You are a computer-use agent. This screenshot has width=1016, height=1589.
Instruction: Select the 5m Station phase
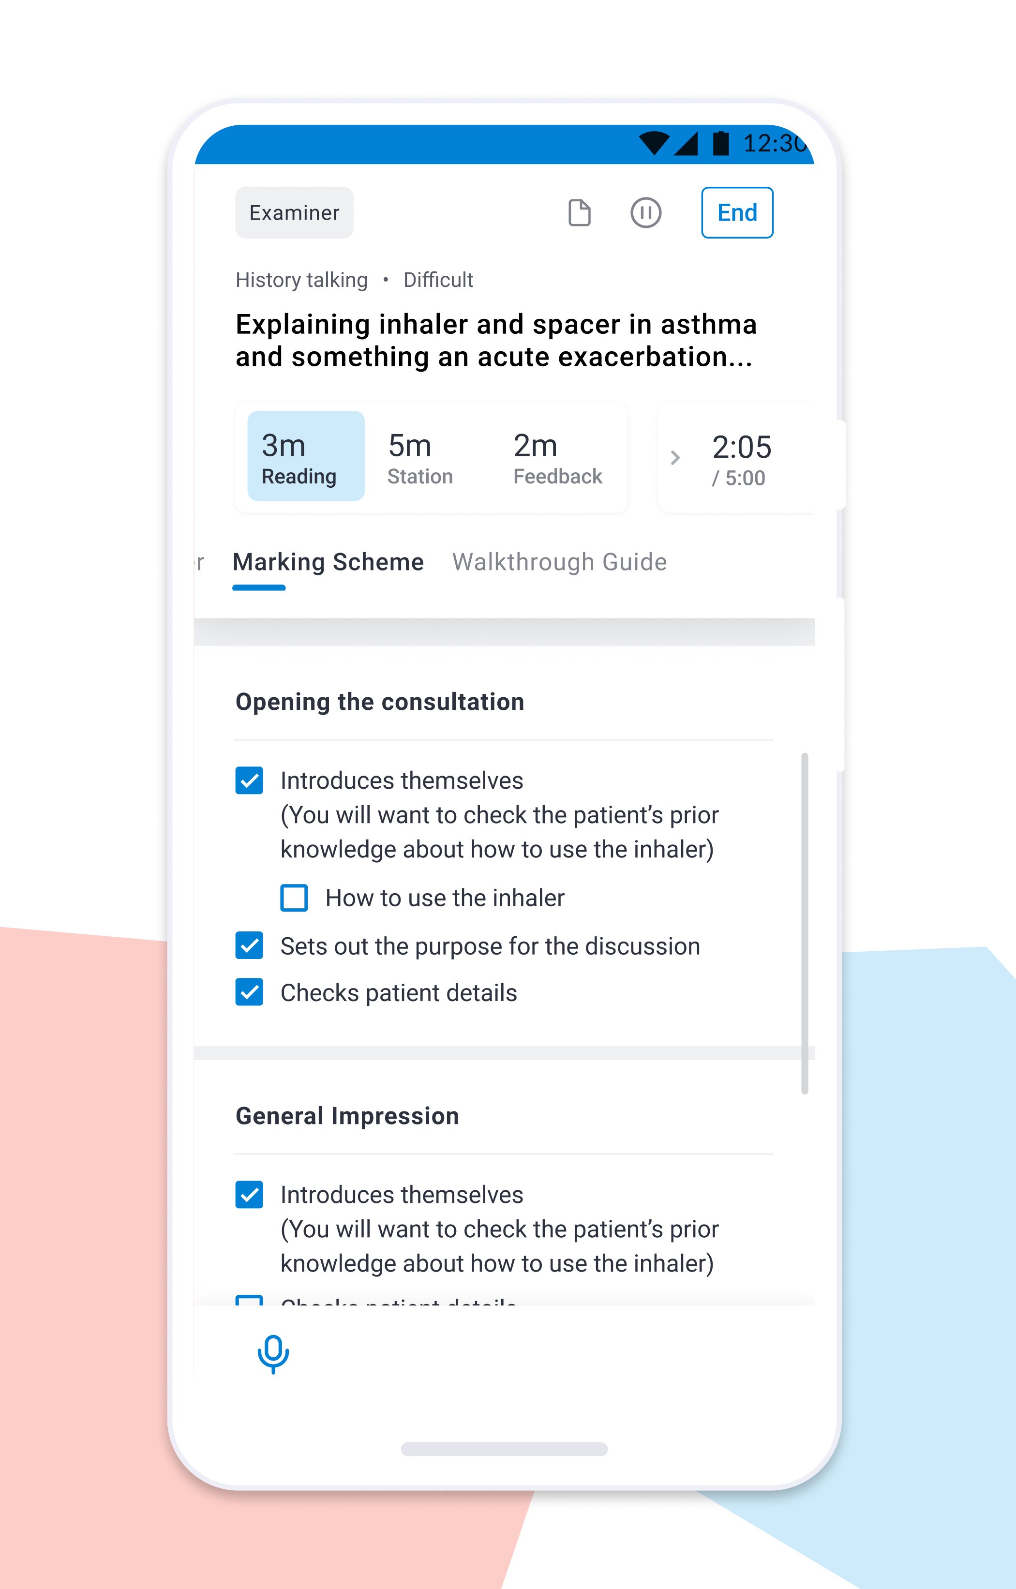pyautogui.click(x=420, y=456)
